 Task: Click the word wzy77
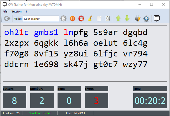135,65
